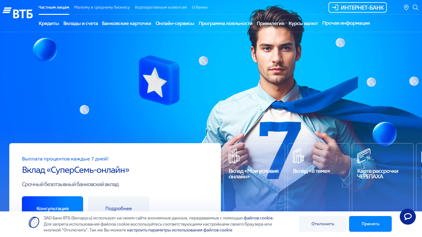Image resolution: width=422 pixels, height=237 pixels.
Task: Click the cookie icon in the banner
Action: coord(34,222)
